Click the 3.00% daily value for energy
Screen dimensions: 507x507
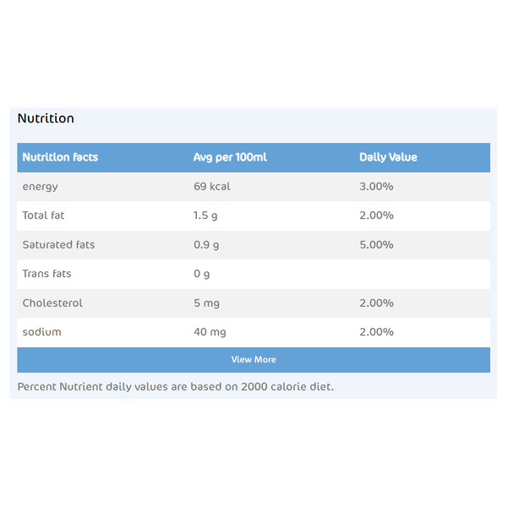(376, 187)
